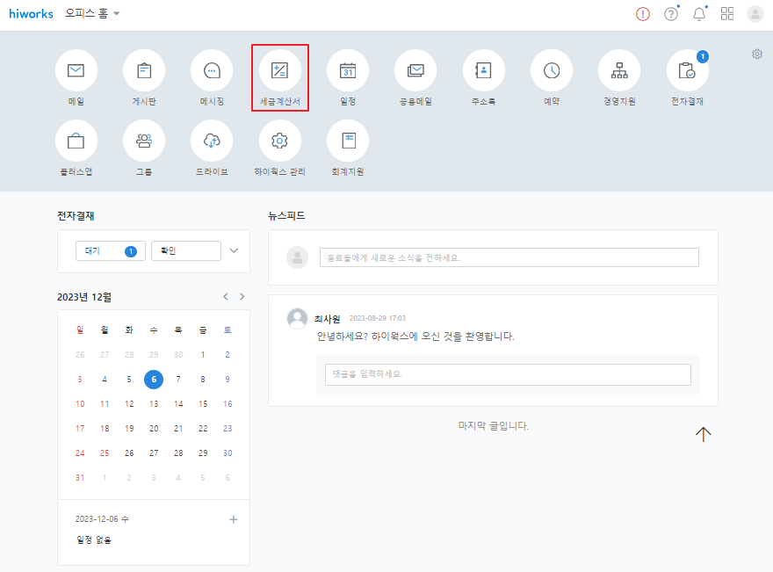Expand the 전자결재 widget chevron

point(234,250)
